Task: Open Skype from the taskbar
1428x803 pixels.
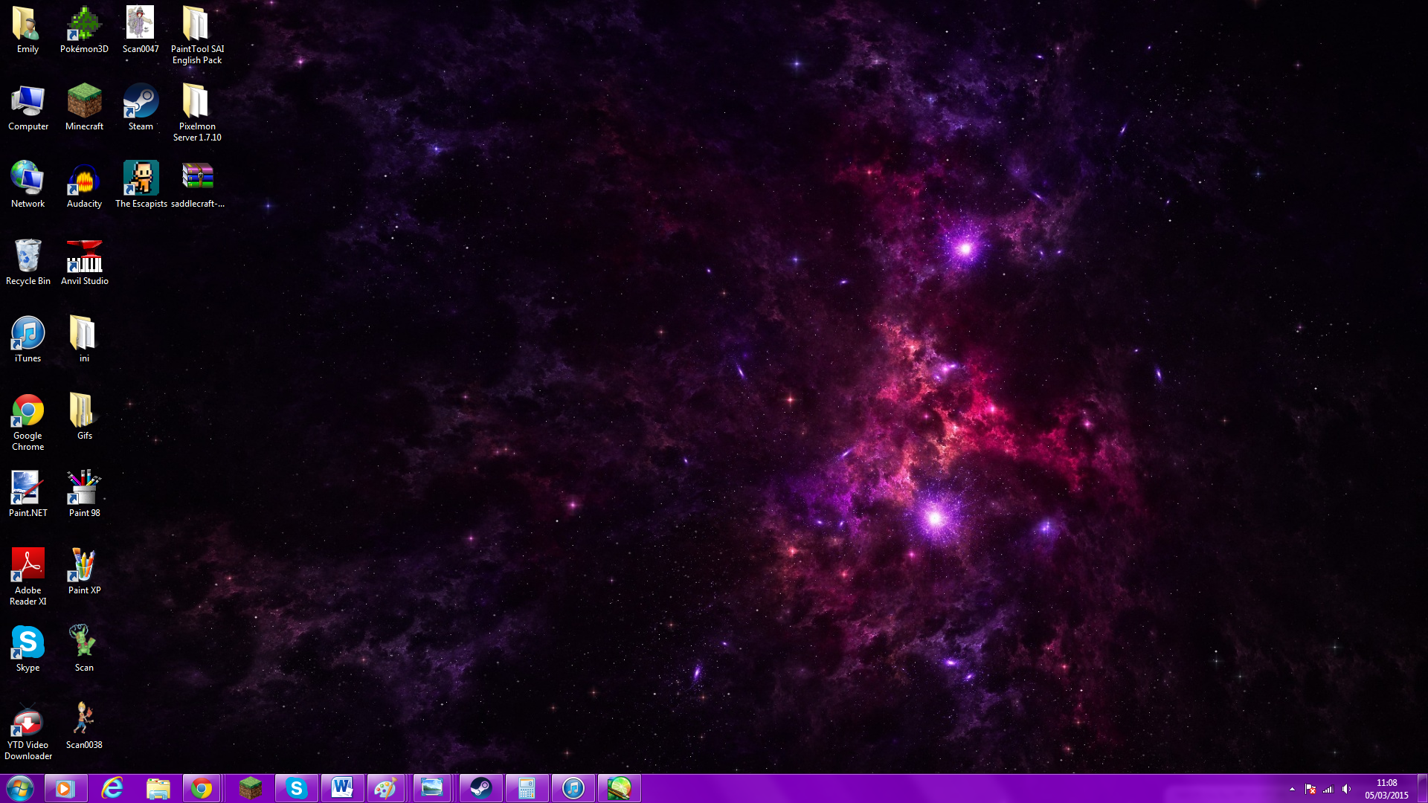Action: [x=296, y=788]
